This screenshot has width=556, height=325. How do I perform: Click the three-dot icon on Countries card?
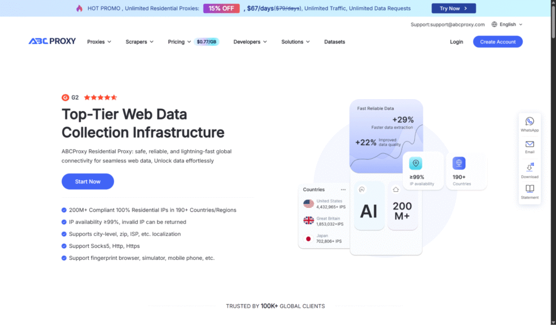(343, 190)
